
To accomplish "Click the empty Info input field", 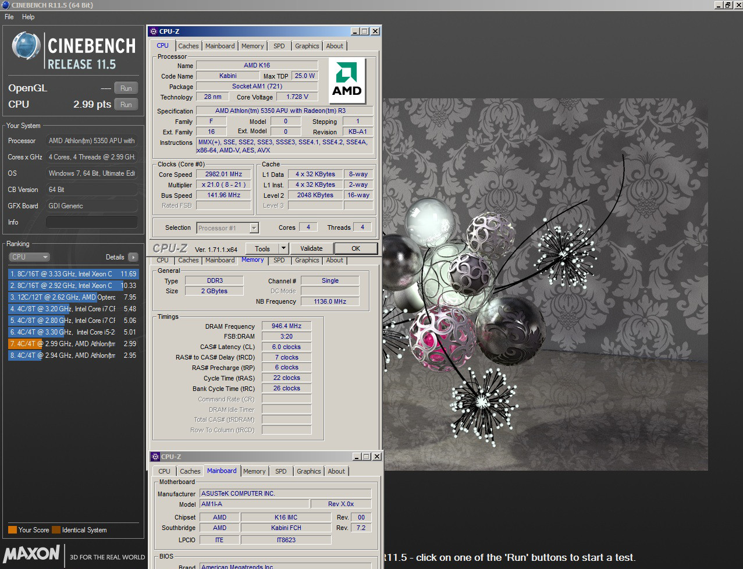I will (92, 222).
